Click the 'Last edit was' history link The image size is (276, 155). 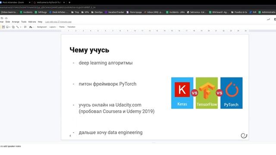(58, 22)
